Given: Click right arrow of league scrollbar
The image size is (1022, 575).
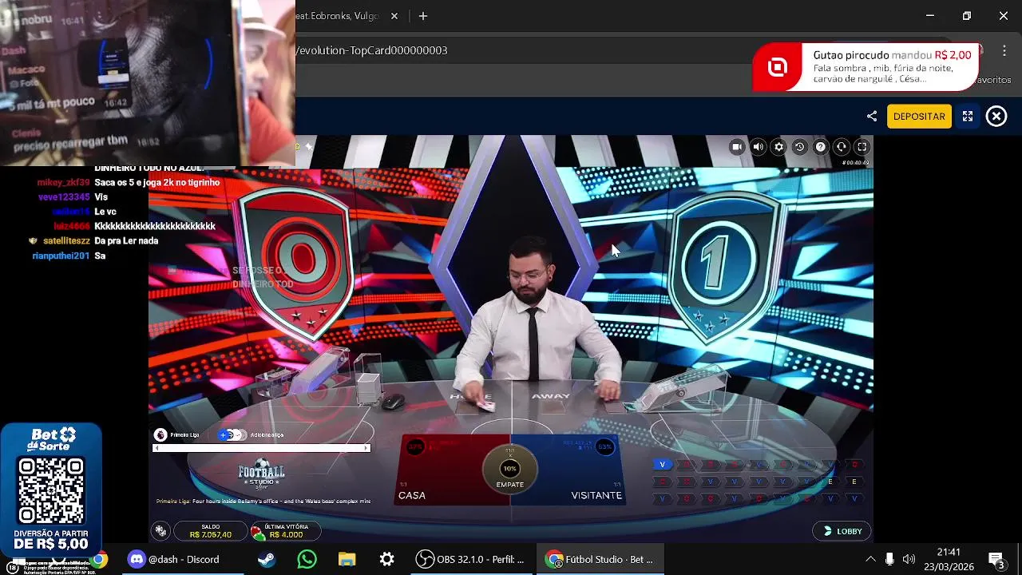Looking at the screenshot, I should point(367,448).
